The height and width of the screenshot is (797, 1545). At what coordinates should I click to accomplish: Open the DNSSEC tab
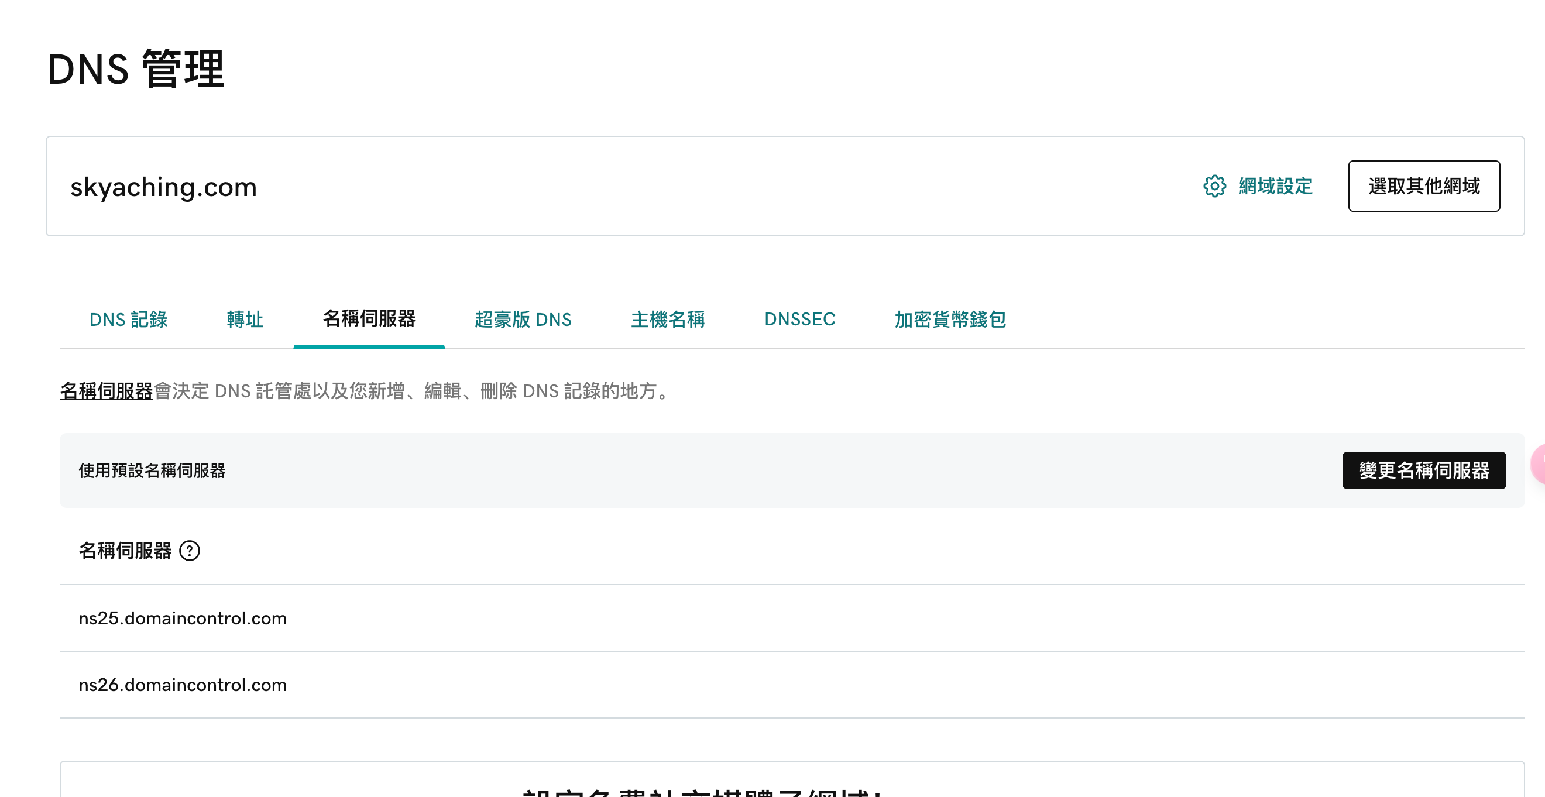coord(799,319)
